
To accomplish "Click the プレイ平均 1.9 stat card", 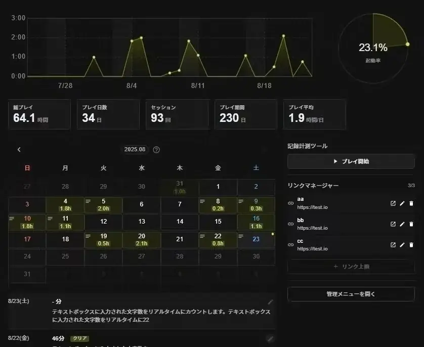I will point(315,114).
